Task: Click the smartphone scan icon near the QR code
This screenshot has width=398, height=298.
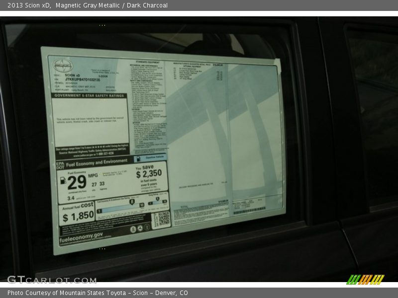Action: coord(133,228)
